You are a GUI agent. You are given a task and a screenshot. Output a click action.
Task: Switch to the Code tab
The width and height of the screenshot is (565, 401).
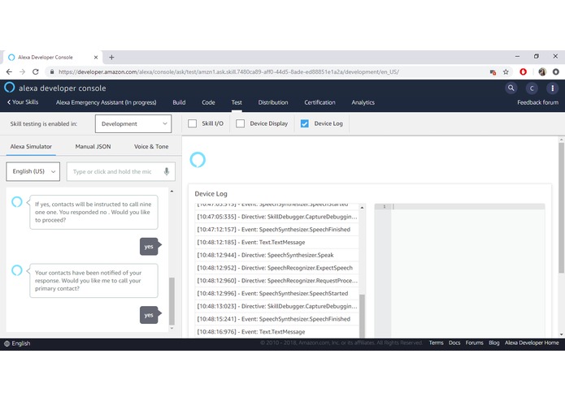(208, 102)
